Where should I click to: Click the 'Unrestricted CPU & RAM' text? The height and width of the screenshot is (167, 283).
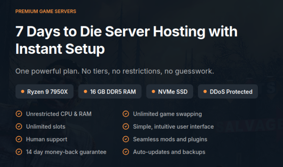click(59, 114)
